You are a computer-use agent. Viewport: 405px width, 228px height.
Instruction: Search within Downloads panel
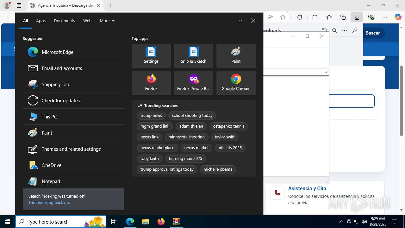pos(334,30)
